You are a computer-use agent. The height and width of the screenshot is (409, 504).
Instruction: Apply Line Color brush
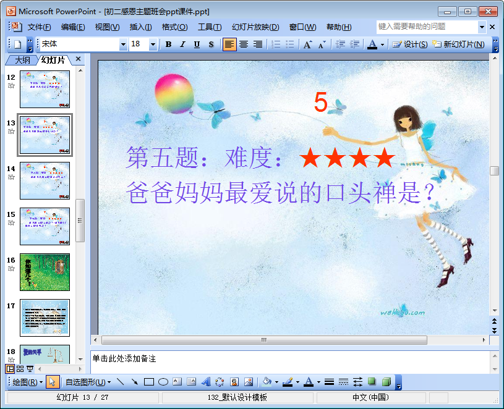(x=288, y=382)
